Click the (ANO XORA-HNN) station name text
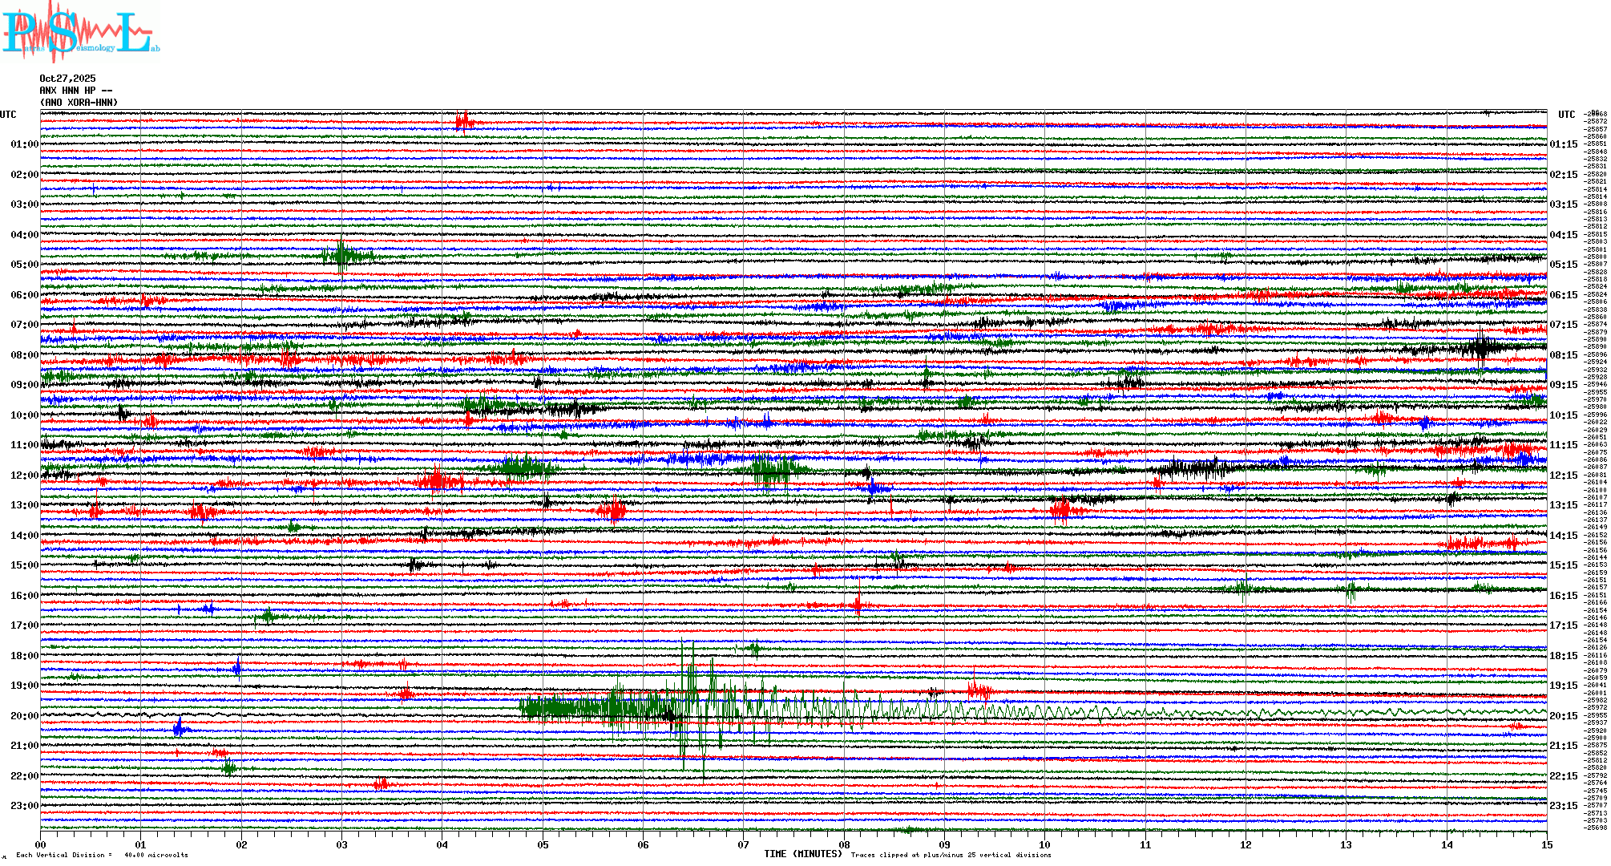1611x866 pixels. point(79,103)
